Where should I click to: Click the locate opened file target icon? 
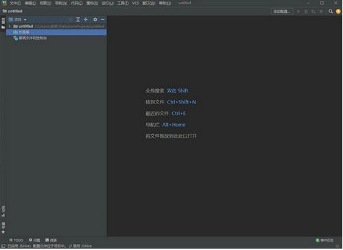click(71, 20)
